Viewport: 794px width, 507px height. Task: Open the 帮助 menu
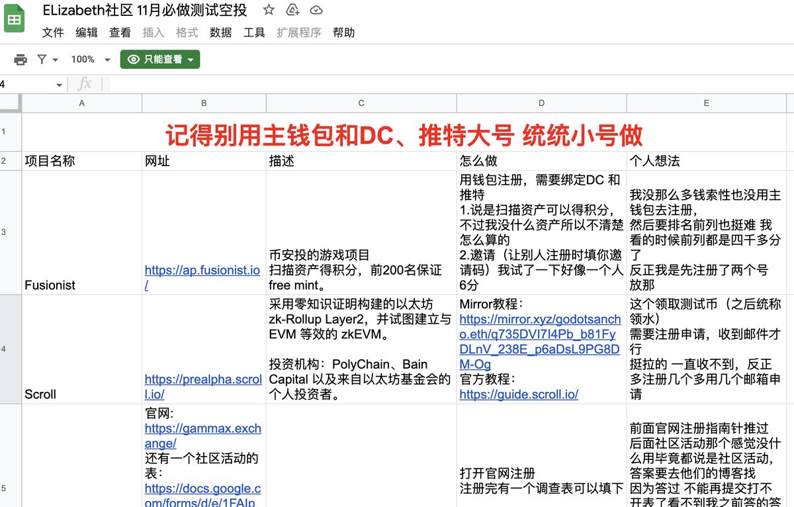(x=344, y=32)
